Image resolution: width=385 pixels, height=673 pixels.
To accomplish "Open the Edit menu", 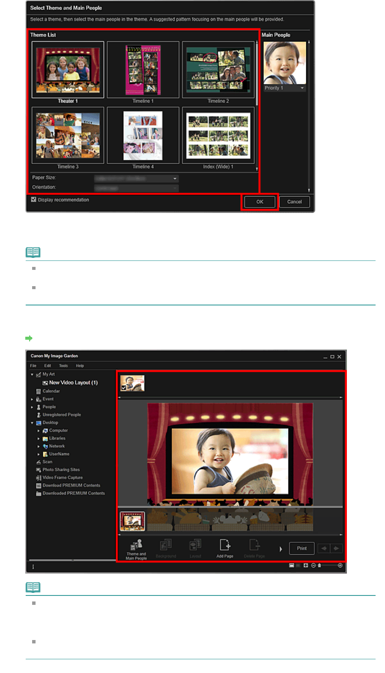I will click(48, 366).
